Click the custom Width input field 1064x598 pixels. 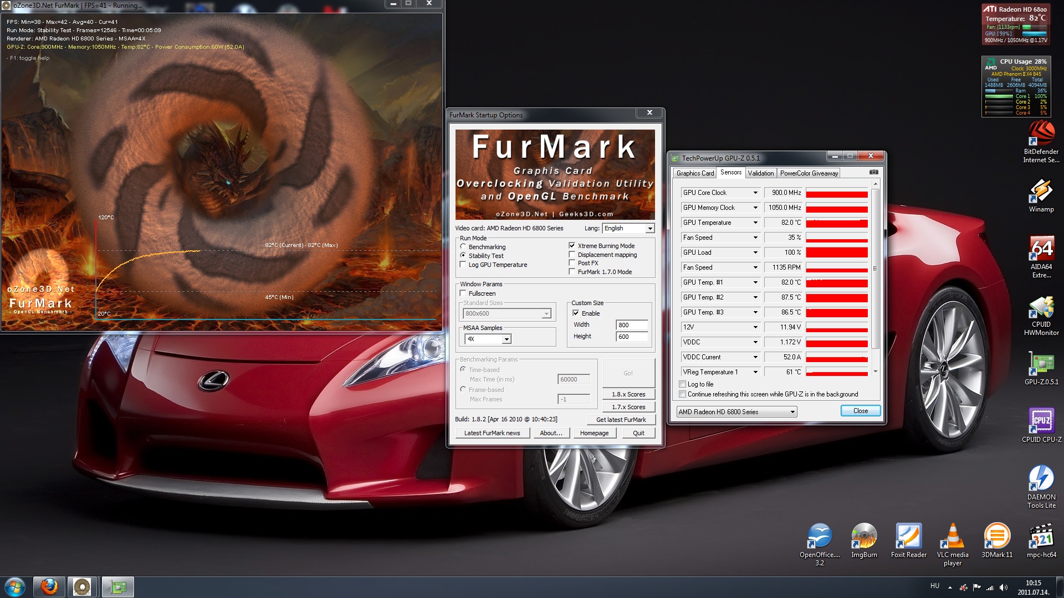[x=632, y=325]
